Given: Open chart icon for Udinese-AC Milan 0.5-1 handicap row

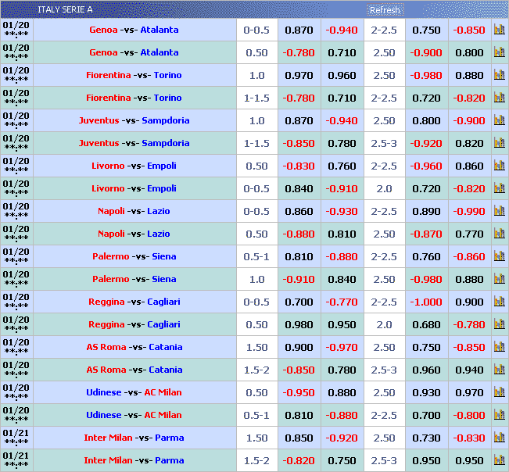Looking at the screenshot, I should [499, 416].
